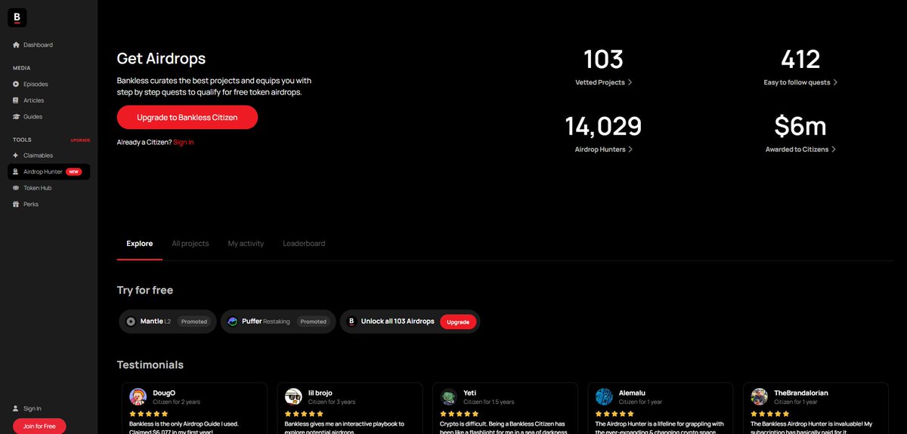Click the Perks gift icon

coord(16,205)
